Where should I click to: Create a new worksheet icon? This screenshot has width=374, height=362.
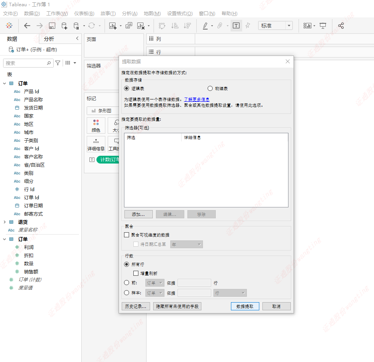click(x=113, y=26)
